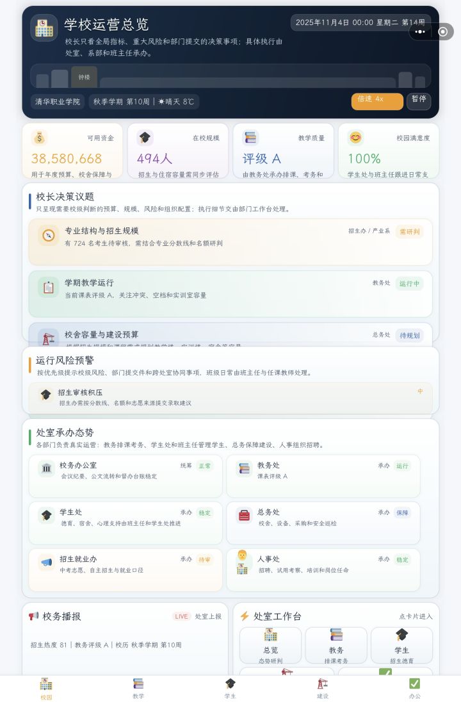The image size is (461, 702).
Task: Tap the mini-program close circle icon
Action: [x=442, y=32]
